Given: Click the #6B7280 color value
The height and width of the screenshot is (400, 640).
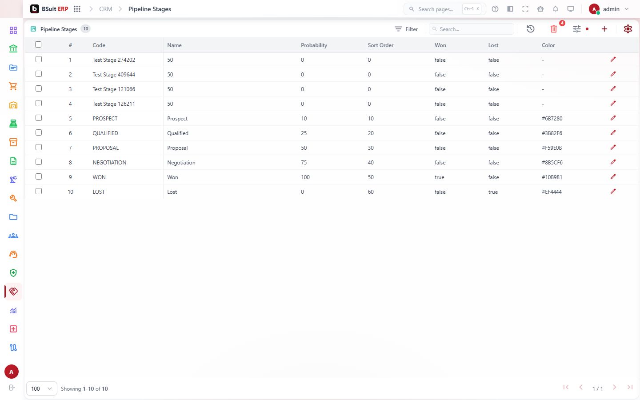Looking at the screenshot, I should point(552,119).
